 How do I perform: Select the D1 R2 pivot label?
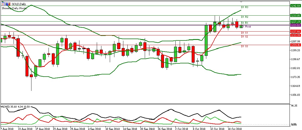click(x=245, y=17)
